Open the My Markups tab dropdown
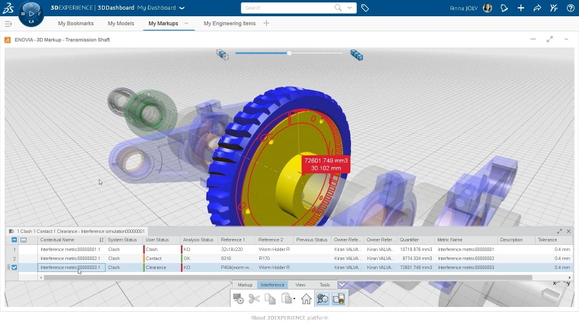579x325 pixels. click(186, 23)
